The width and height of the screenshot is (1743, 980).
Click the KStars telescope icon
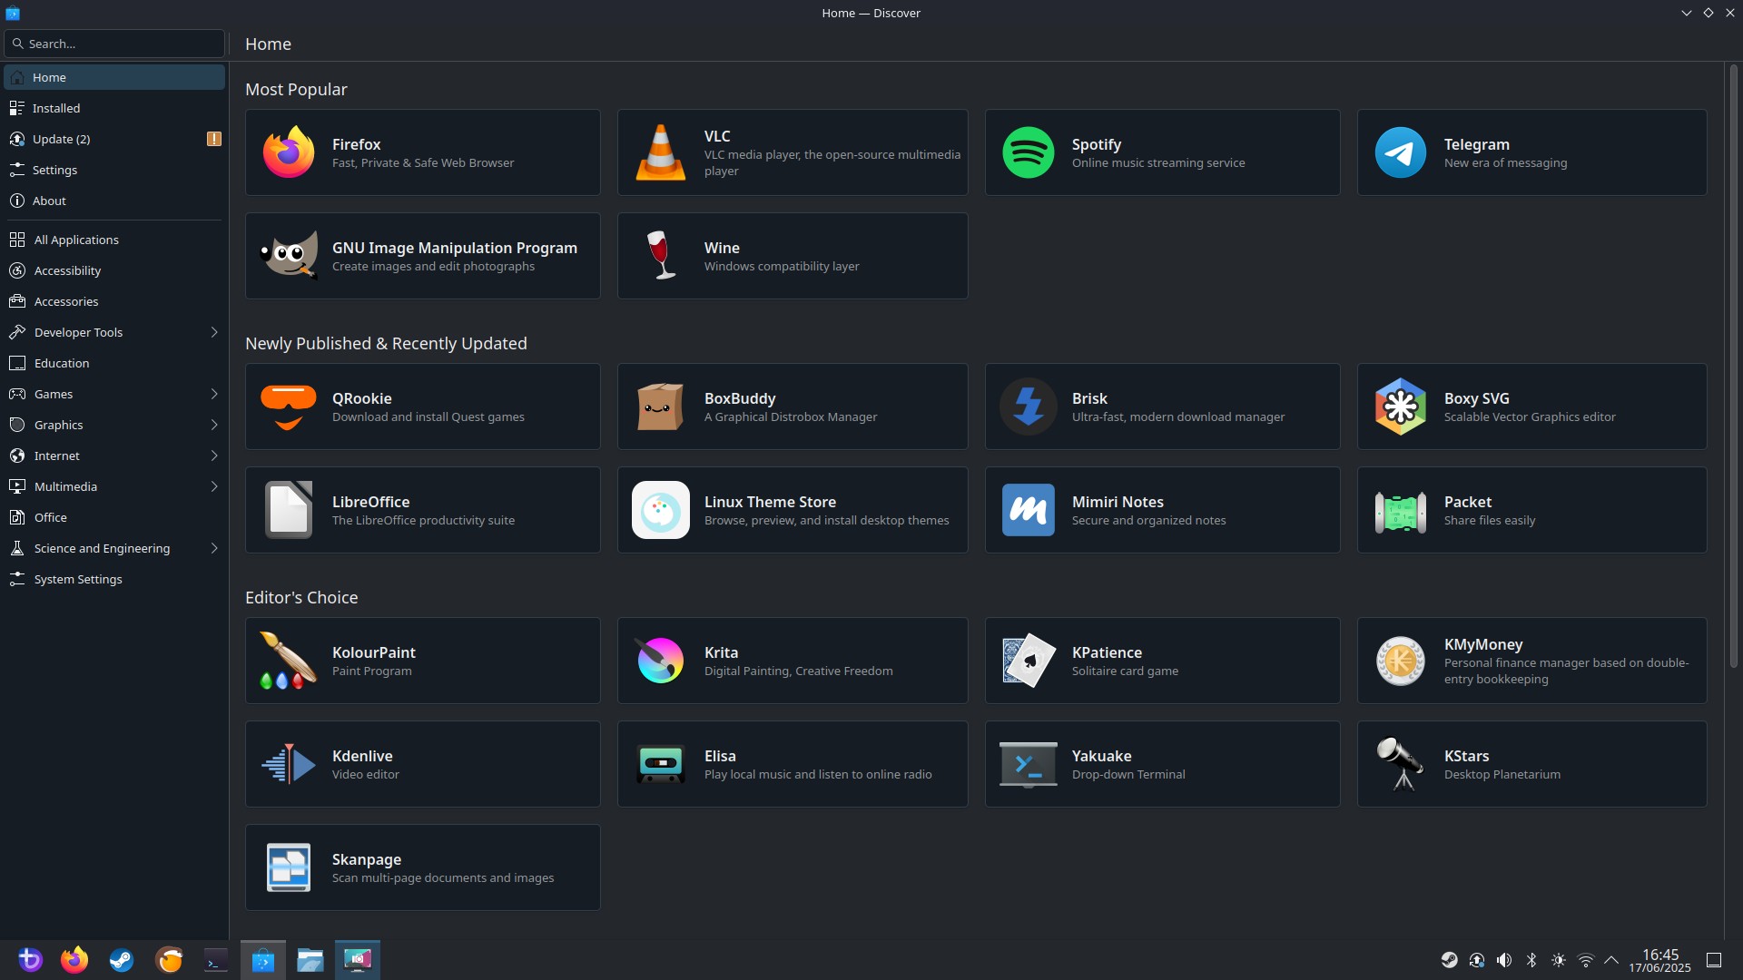1400,764
